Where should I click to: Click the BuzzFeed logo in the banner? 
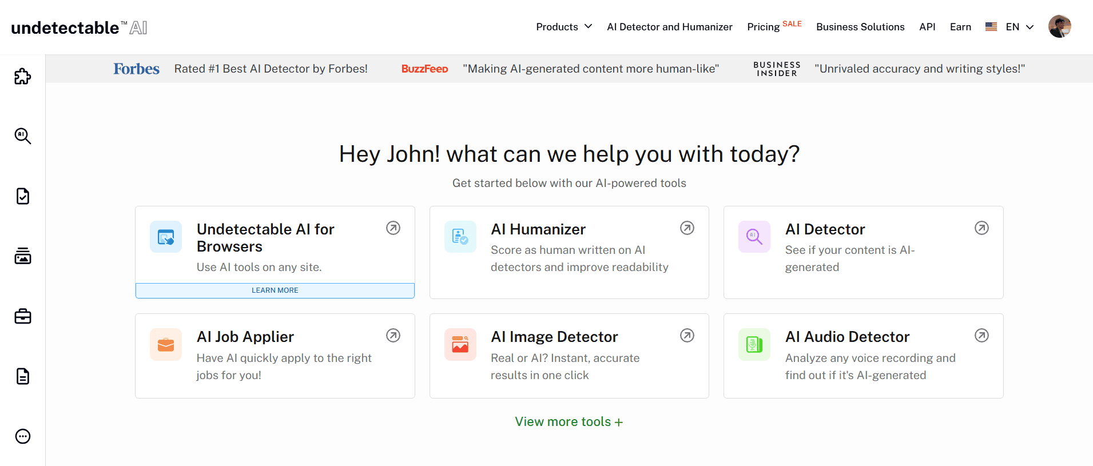[x=424, y=69]
